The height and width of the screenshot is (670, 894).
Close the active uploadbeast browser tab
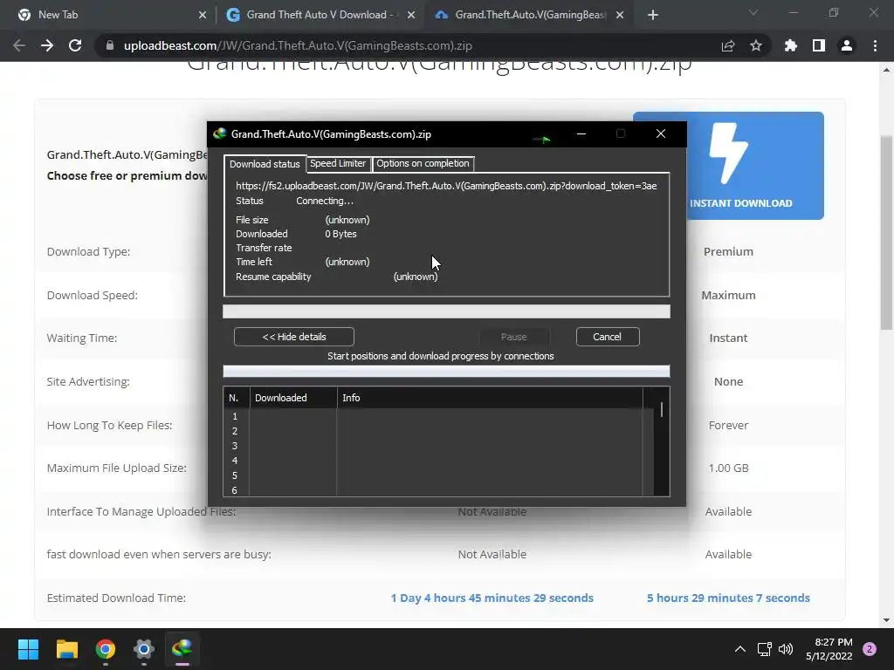[620, 16]
